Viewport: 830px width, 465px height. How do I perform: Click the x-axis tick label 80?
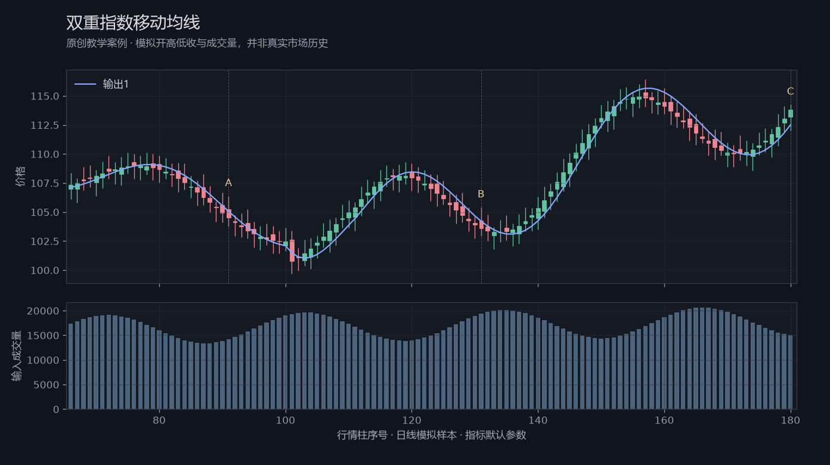click(159, 420)
